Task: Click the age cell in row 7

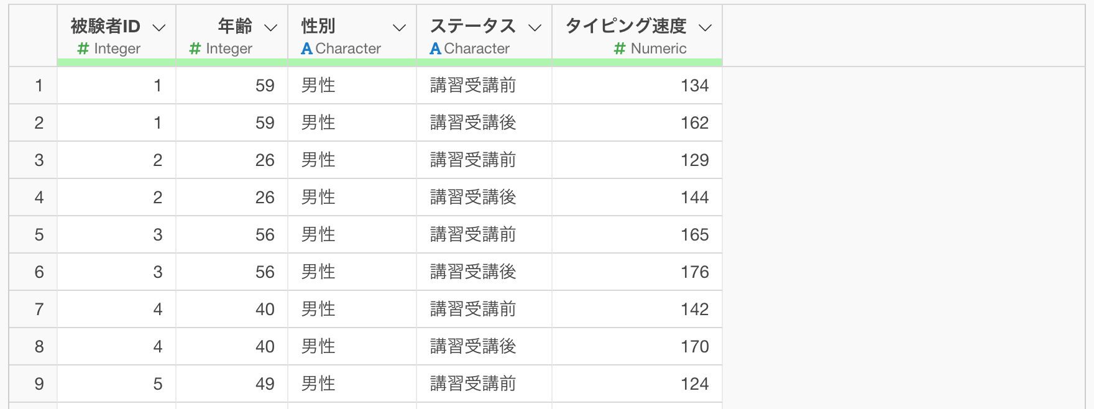Action: point(264,309)
